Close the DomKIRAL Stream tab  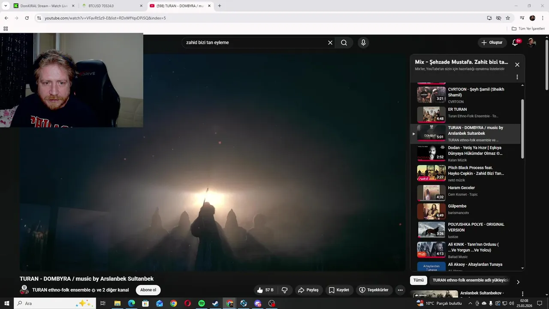tap(73, 6)
